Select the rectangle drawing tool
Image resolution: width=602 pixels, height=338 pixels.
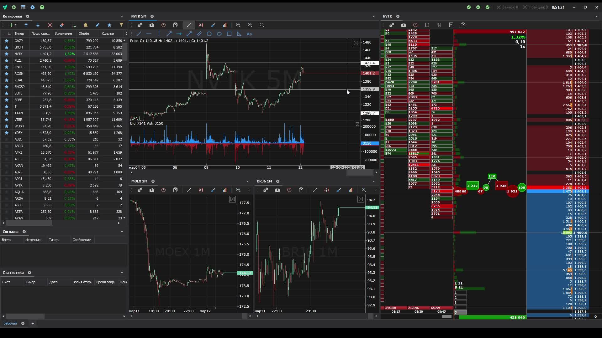click(229, 34)
